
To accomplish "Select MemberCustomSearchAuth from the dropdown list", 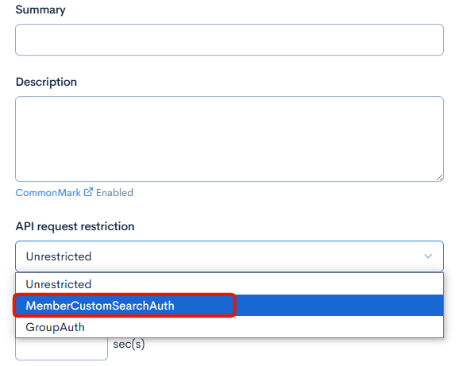I will click(x=100, y=306).
